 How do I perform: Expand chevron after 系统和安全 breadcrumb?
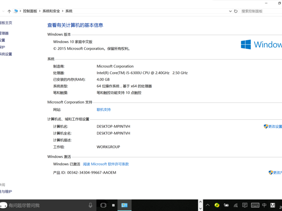coord(63,11)
